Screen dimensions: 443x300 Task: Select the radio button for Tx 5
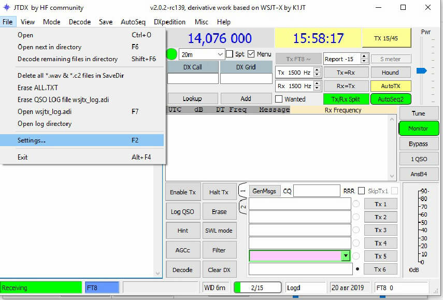click(x=356, y=256)
